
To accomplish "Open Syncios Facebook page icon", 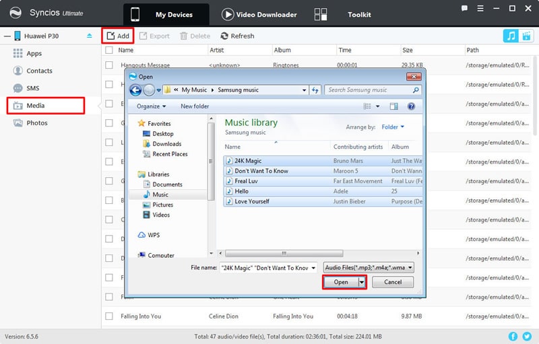I will coord(513,337).
